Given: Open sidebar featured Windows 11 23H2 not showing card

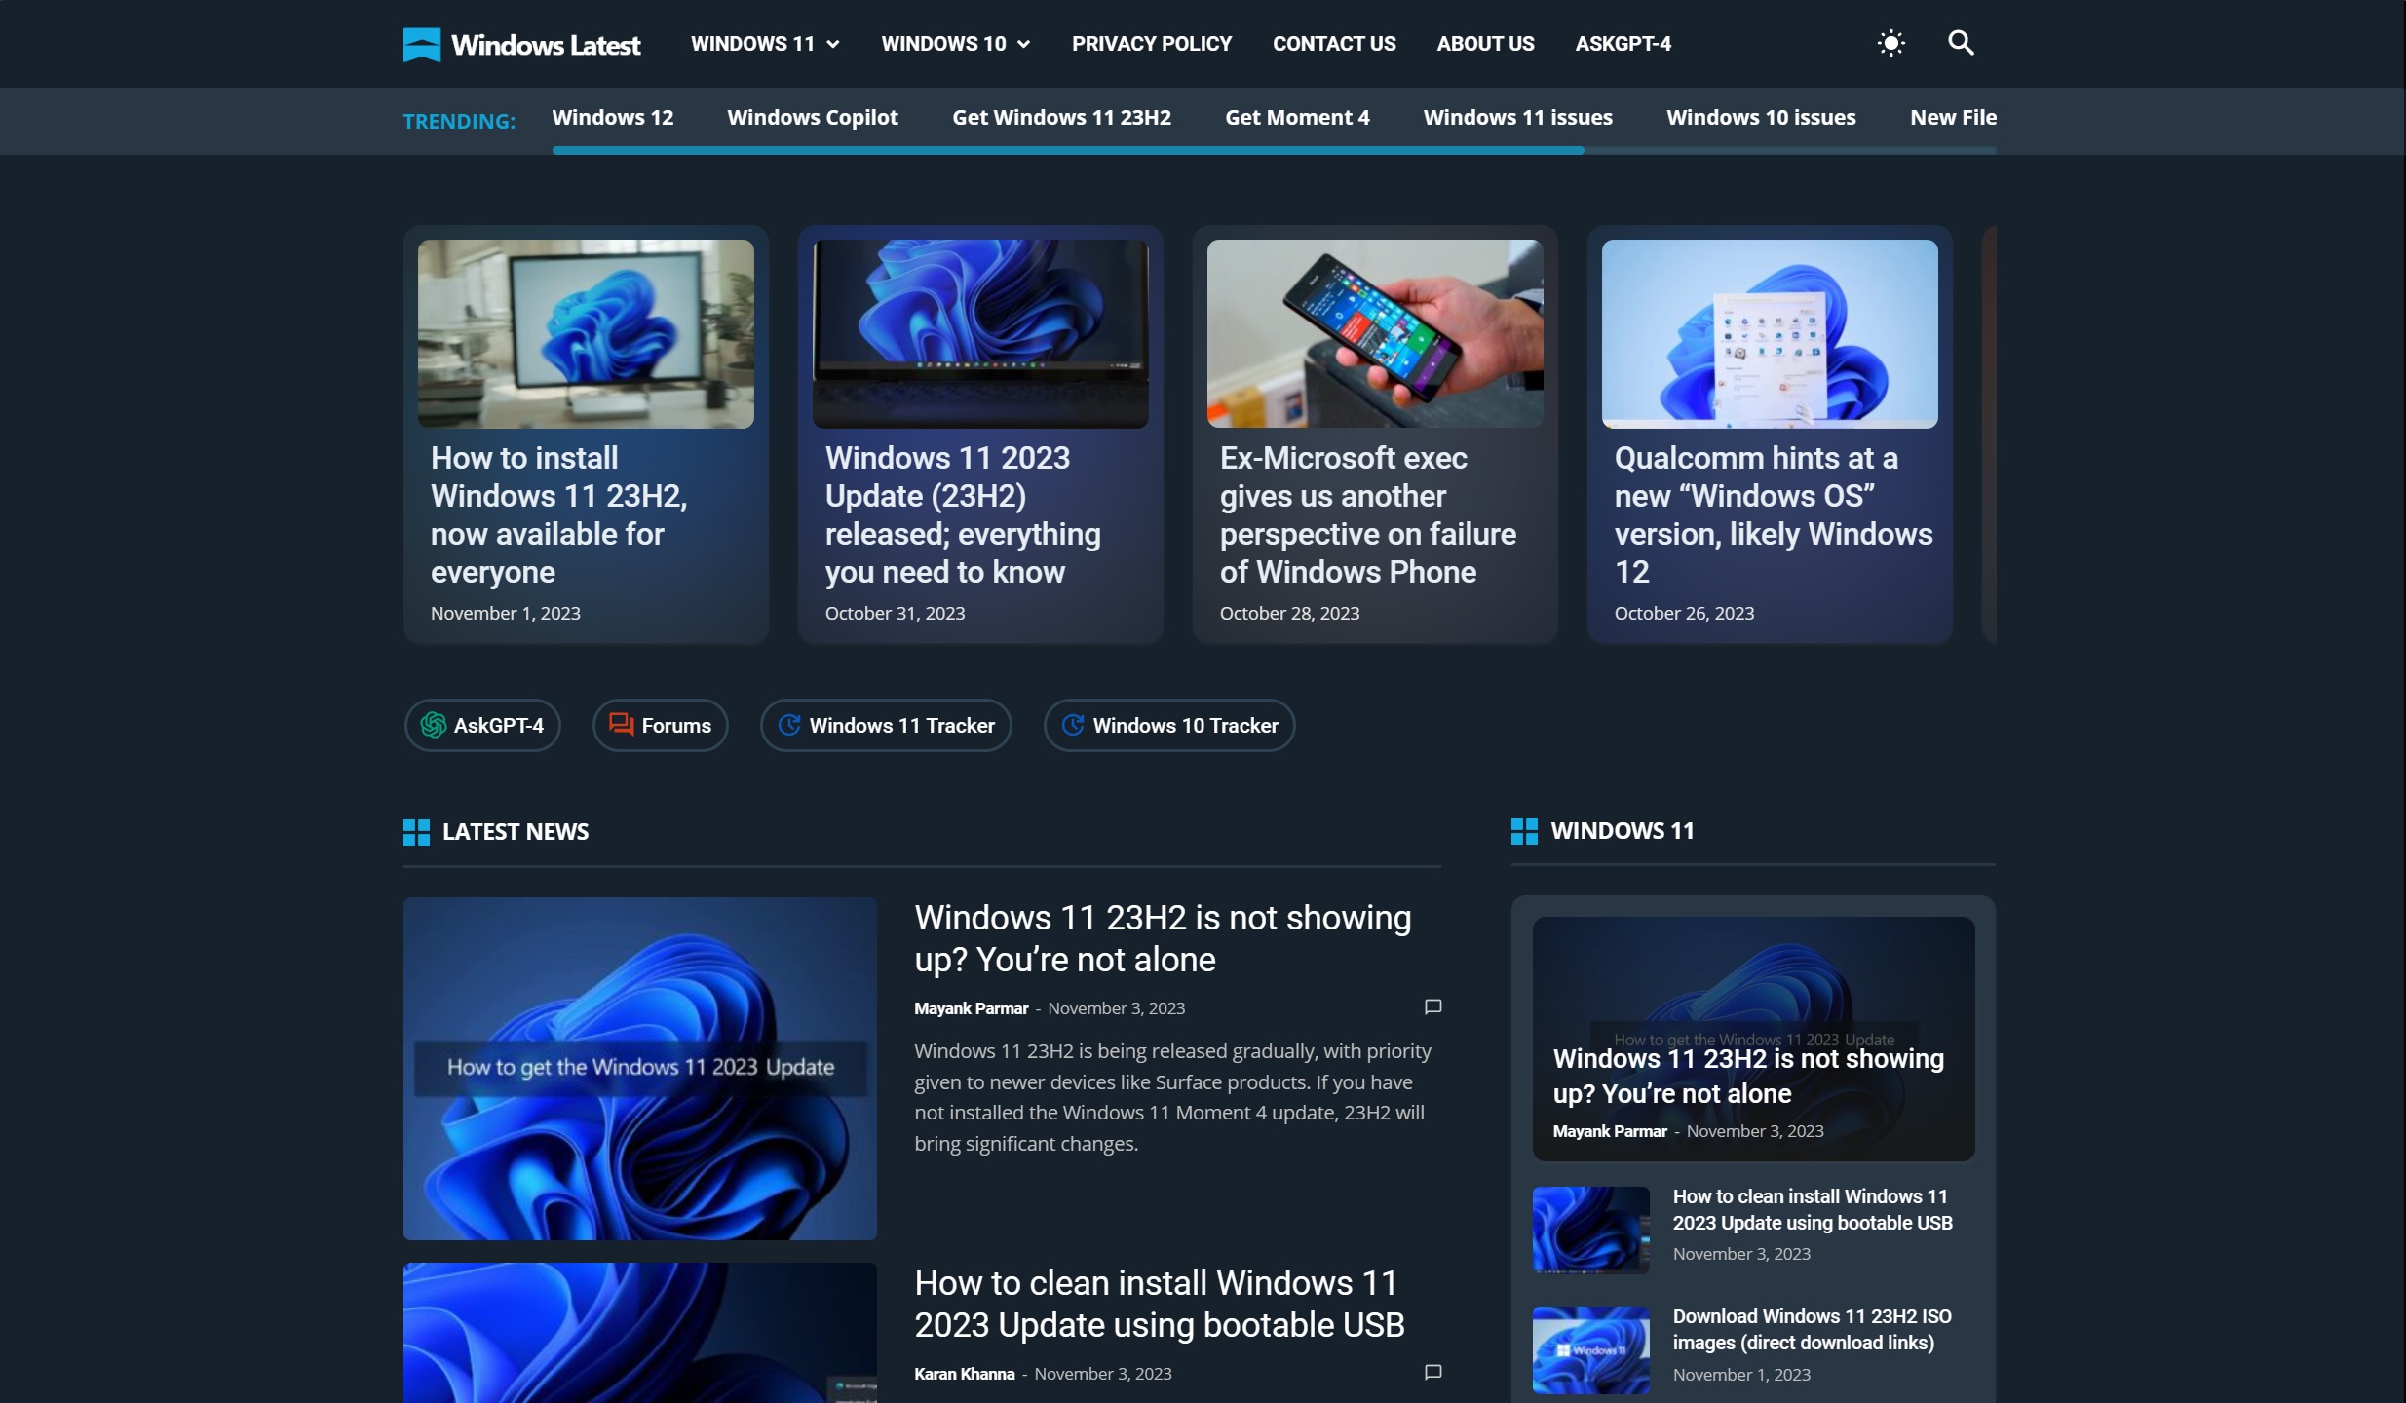Looking at the screenshot, I should click(1753, 1039).
